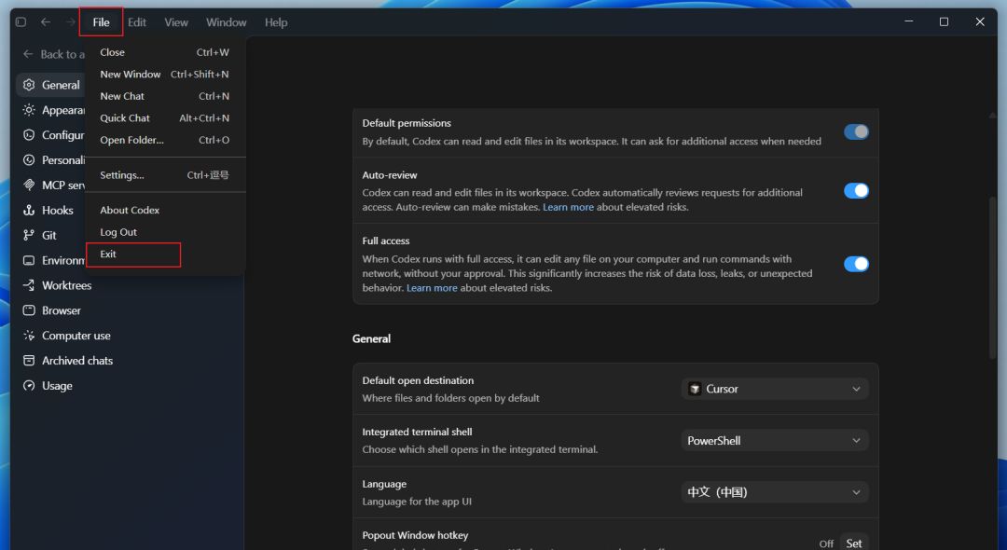Open the File menu

coord(101,21)
